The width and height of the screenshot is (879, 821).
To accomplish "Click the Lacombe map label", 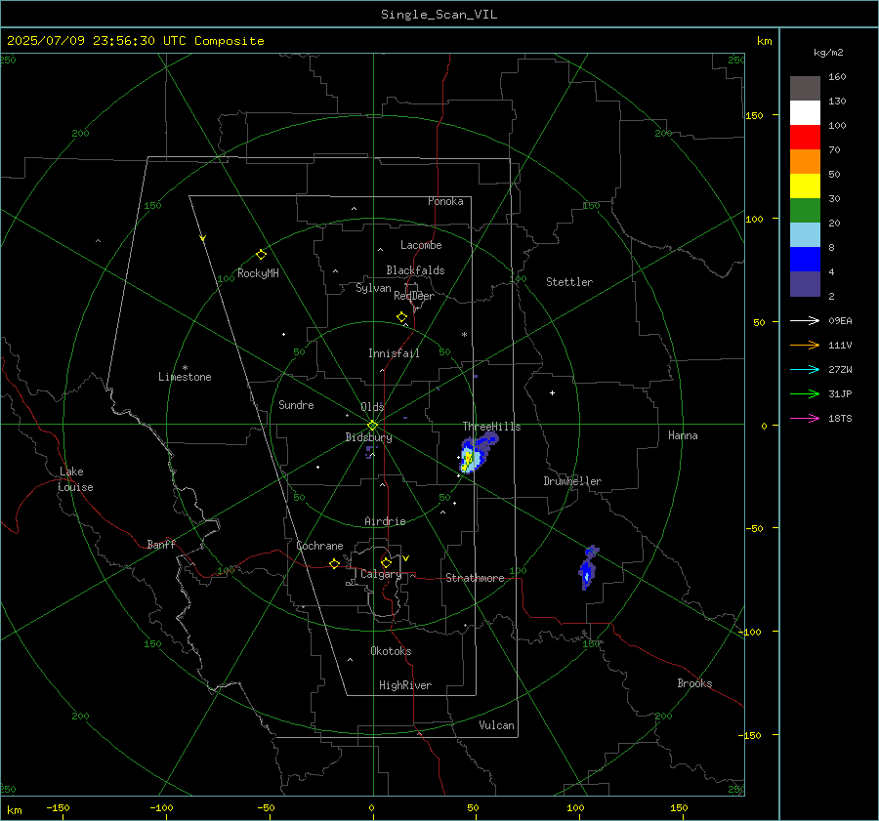I will click(x=421, y=245).
